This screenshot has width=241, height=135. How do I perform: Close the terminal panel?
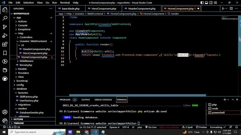coord(237,100)
